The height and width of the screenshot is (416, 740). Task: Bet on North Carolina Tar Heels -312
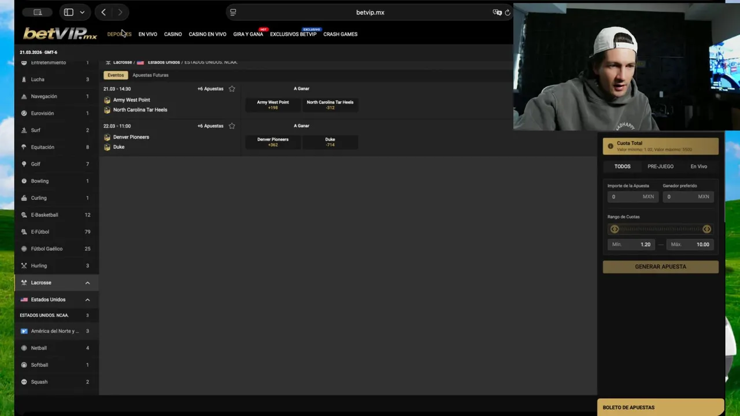(330, 105)
